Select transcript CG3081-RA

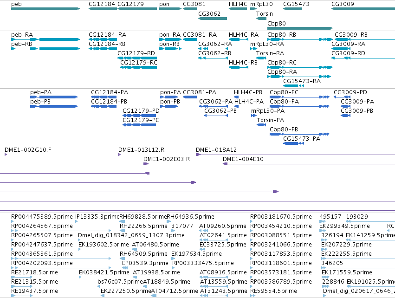[x=200, y=34]
